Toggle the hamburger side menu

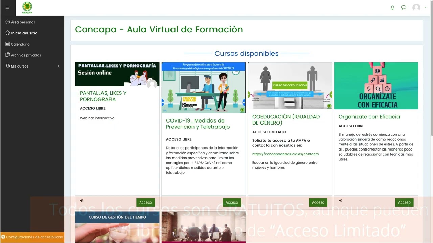[7, 7]
